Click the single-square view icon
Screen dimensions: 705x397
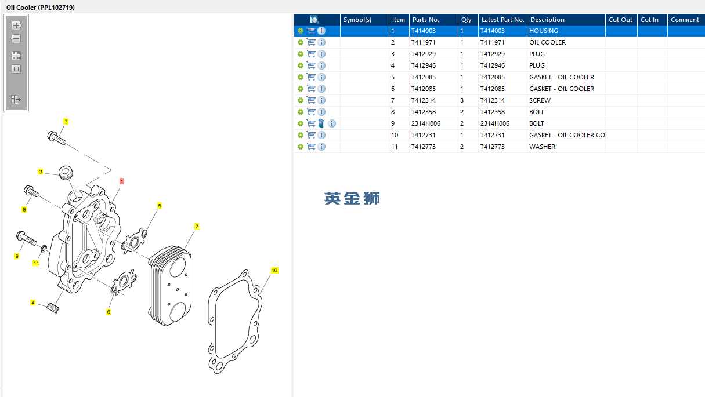pos(16,69)
